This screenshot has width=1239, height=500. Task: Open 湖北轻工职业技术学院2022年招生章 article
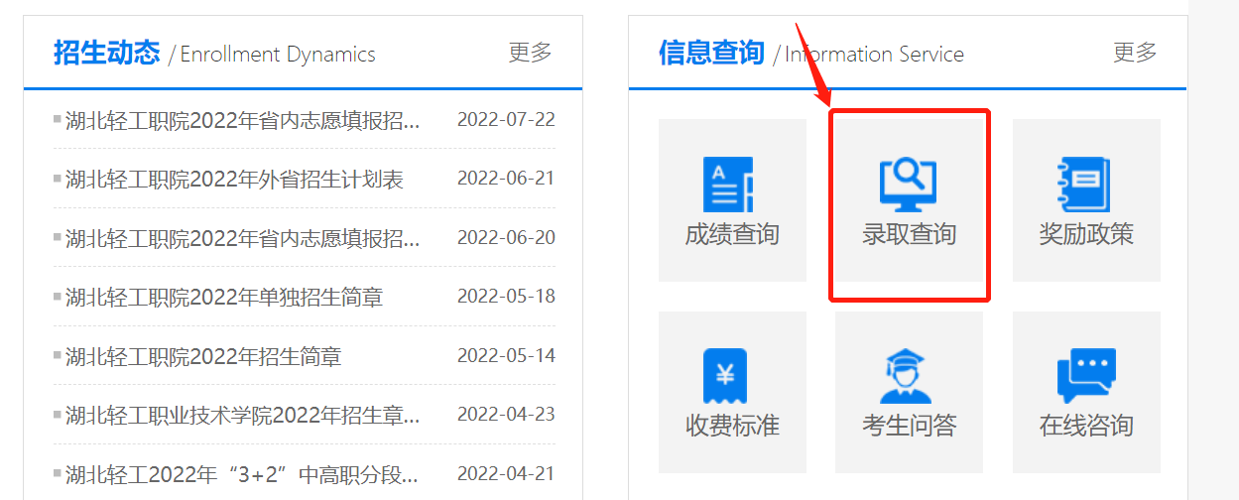[243, 415]
